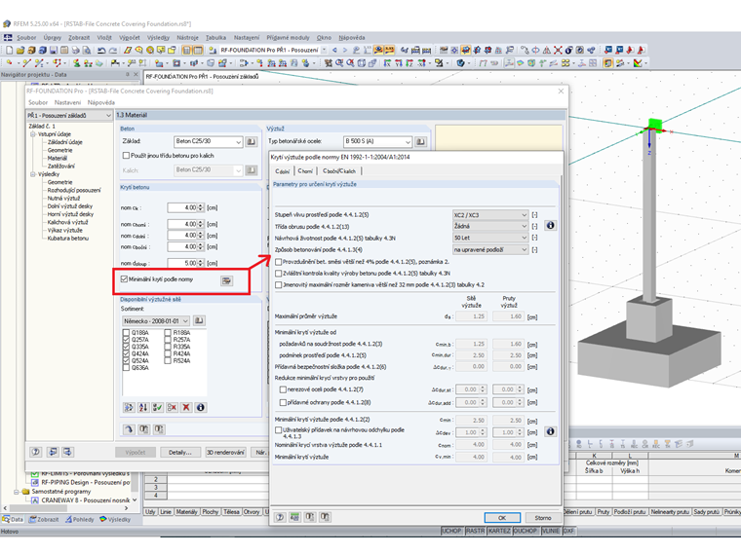The width and height of the screenshot is (741, 555).
Task: Click nom ck cover input field
Action: click(x=182, y=207)
